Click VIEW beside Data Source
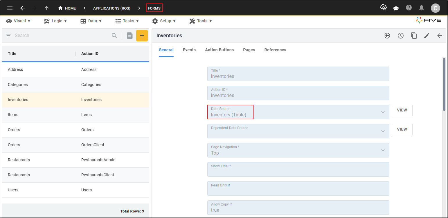The width and height of the screenshot is (448, 218). (x=402, y=110)
